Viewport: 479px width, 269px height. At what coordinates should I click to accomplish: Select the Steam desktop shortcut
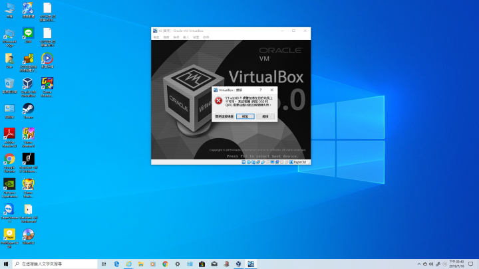pyautogui.click(x=28, y=111)
